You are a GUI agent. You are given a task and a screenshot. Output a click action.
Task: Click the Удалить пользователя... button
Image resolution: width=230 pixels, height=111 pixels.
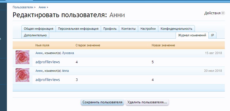coord(147,102)
